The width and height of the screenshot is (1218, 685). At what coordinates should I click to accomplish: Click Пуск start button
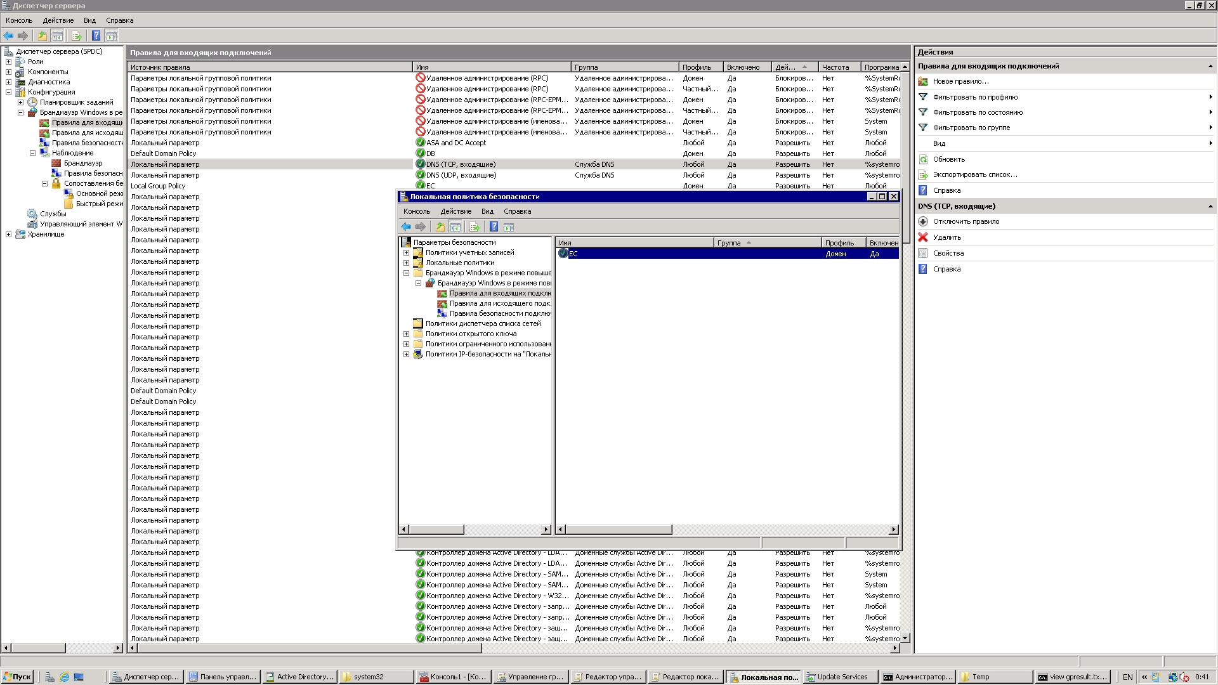(17, 677)
